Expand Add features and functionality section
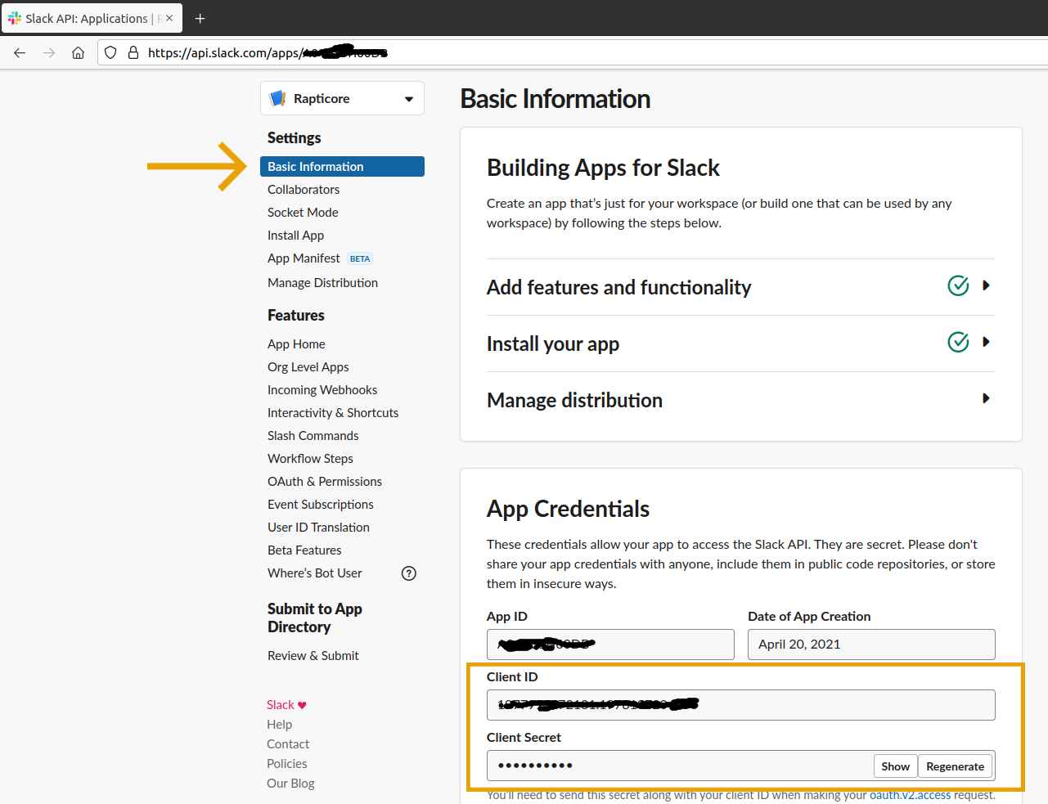 pyautogui.click(x=986, y=285)
